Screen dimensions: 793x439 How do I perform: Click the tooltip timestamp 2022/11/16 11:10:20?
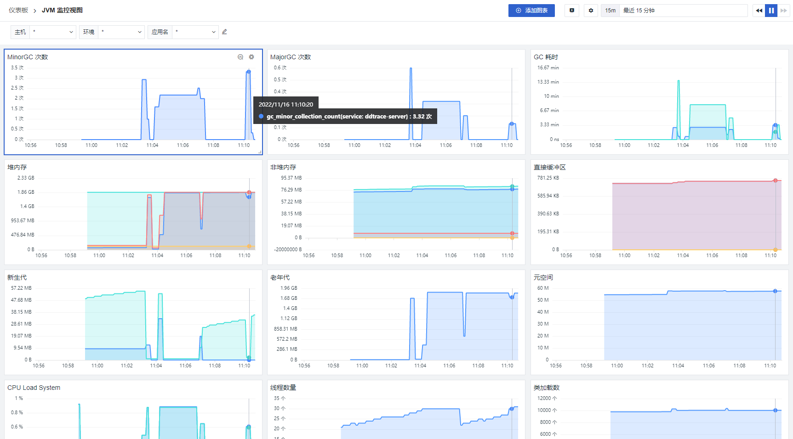[x=286, y=105]
